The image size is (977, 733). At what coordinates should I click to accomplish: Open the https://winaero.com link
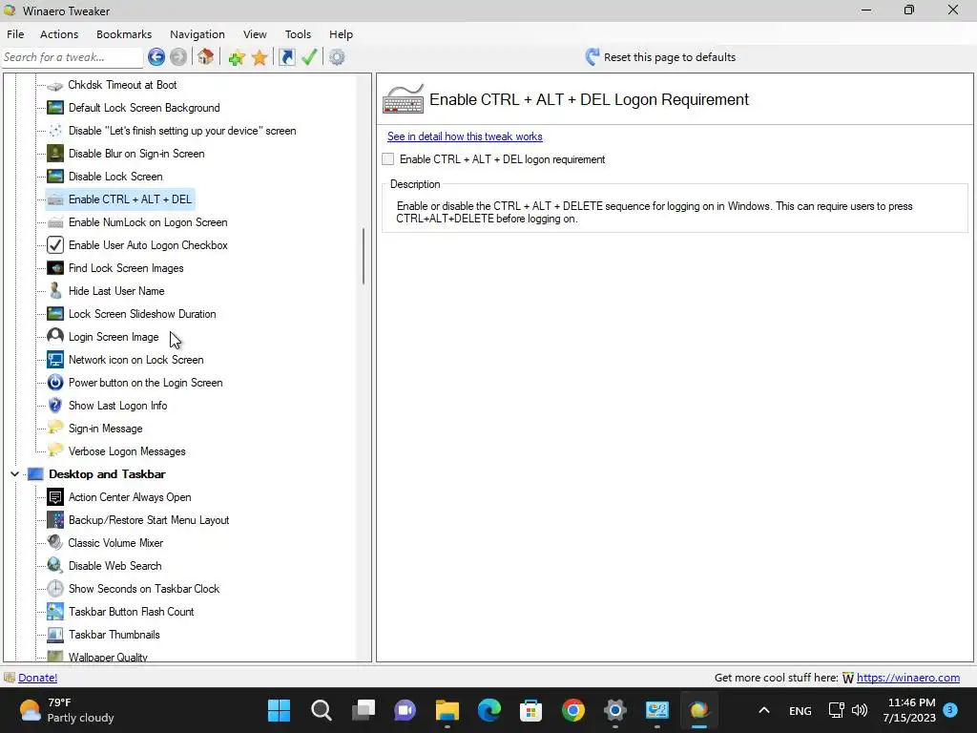(x=908, y=678)
